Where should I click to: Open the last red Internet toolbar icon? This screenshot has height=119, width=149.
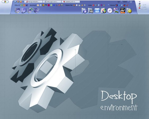(127, 5)
